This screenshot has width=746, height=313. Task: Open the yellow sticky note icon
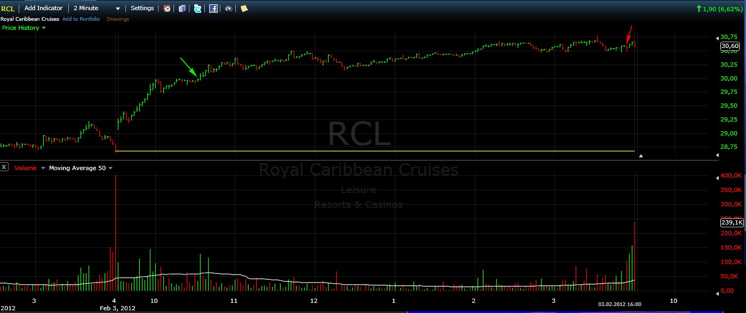pos(244,9)
